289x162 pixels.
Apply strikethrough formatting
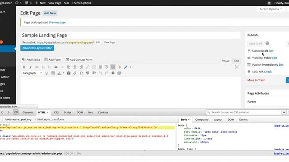(x=37, y=67)
